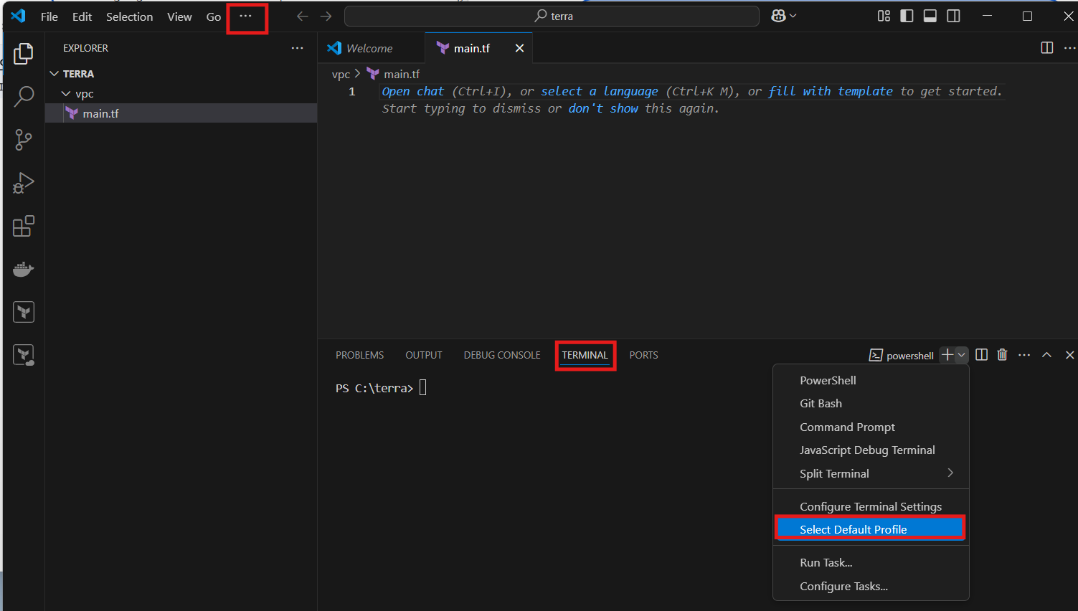Open the Explorer view in activity bar
The image size is (1078, 611).
[24, 54]
